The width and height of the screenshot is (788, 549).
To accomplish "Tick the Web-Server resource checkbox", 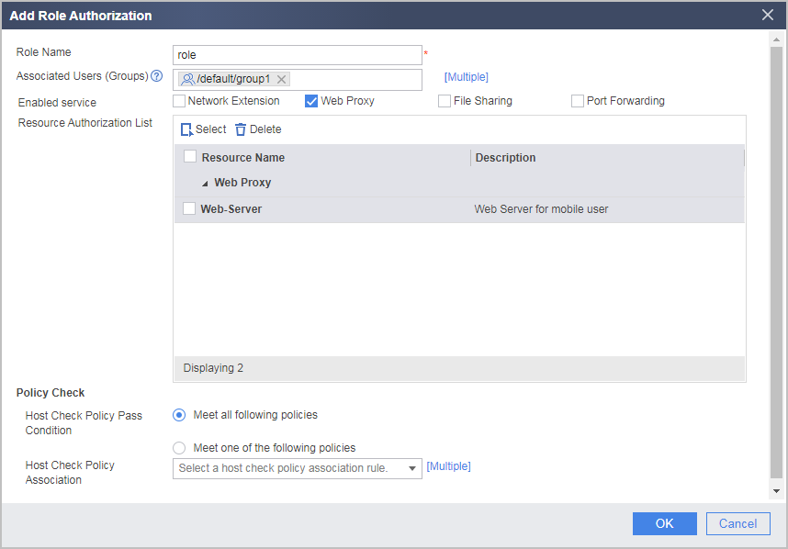I will pos(189,208).
